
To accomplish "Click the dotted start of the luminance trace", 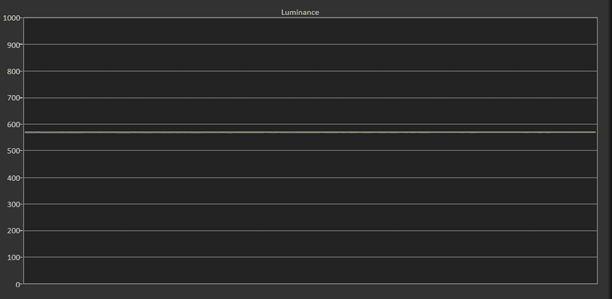I will click(46, 132).
